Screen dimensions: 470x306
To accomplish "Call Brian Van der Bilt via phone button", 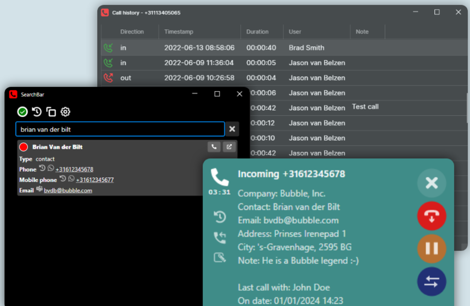I will (x=214, y=147).
